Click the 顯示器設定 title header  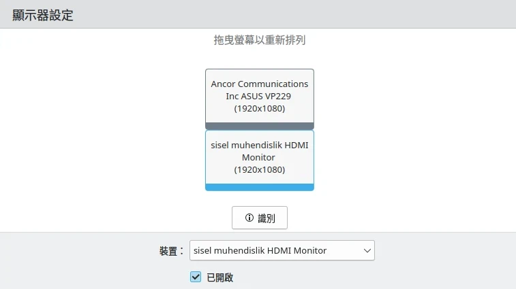(43, 15)
